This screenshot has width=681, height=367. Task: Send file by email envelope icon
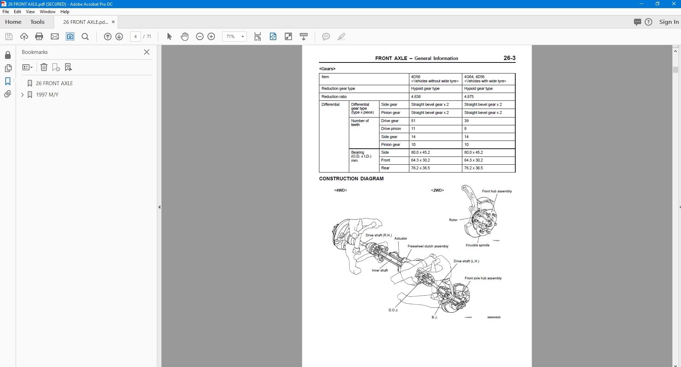coord(55,37)
